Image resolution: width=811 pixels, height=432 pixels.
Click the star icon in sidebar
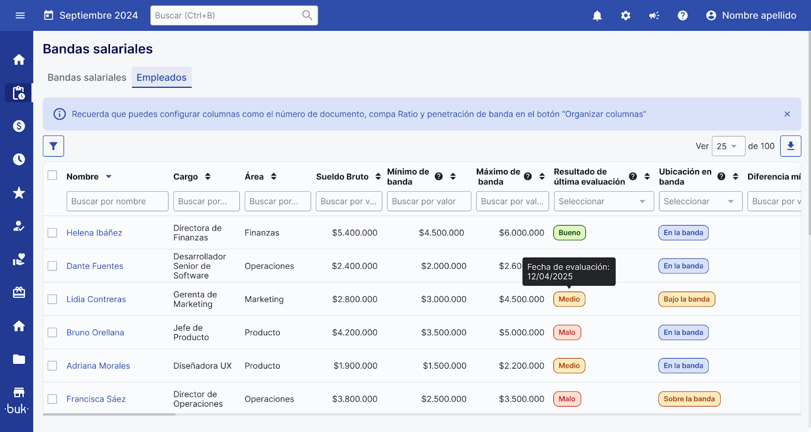click(x=19, y=193)
